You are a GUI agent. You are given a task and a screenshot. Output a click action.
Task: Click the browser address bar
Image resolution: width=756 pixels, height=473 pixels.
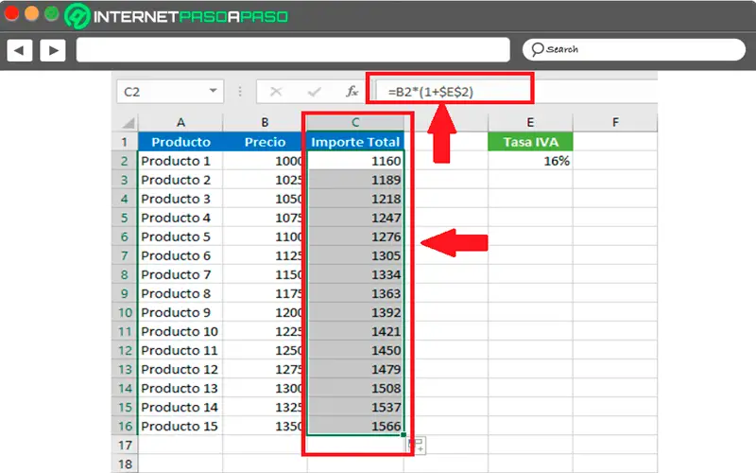[x=293, y=50]
